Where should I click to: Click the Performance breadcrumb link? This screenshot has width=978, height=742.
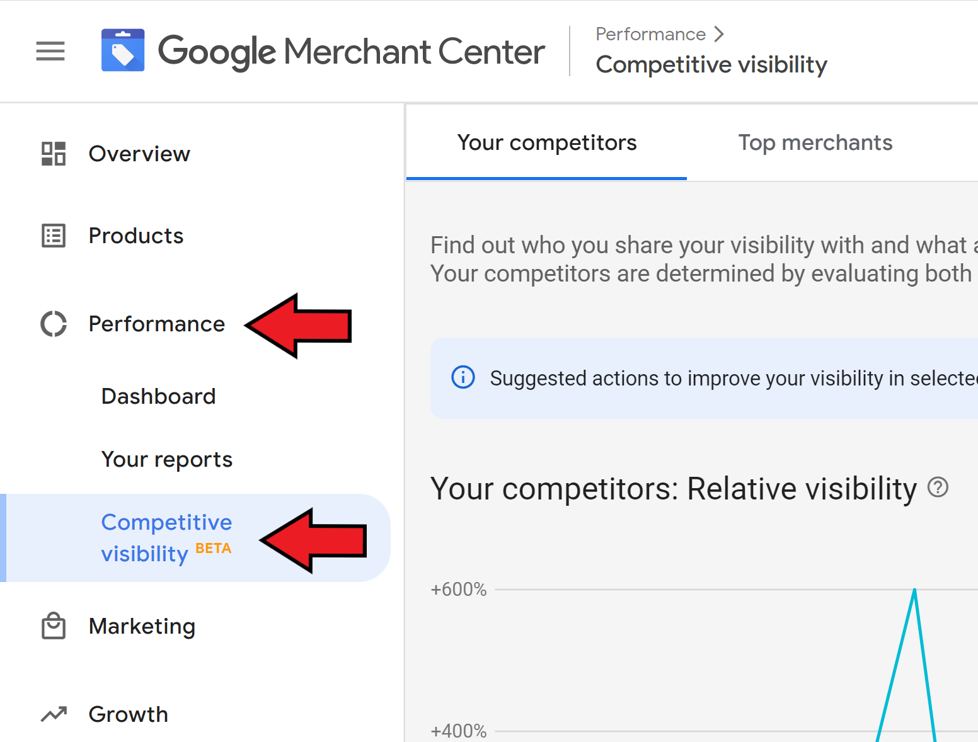pyautogui.click(x=651, y=34)
